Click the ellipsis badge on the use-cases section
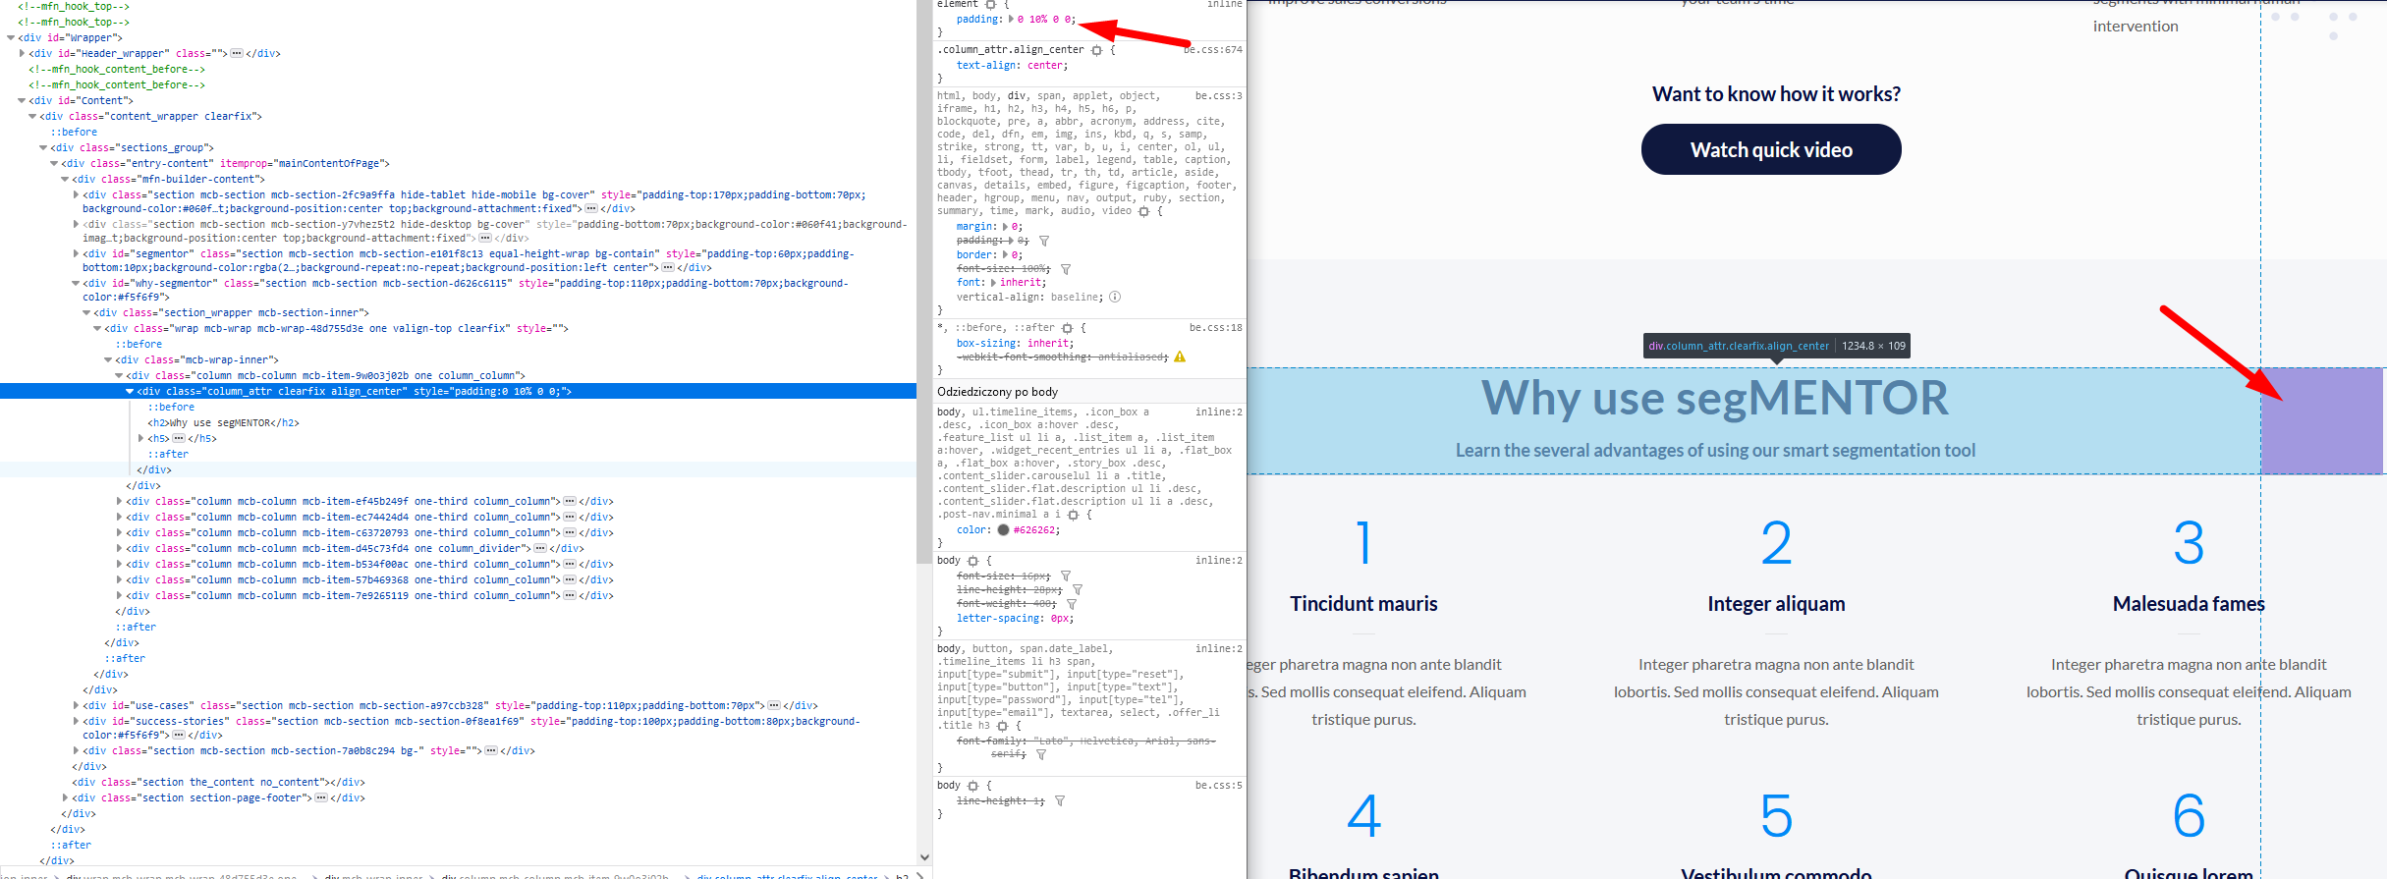The image size is (2387, 879). click(774, 706)
